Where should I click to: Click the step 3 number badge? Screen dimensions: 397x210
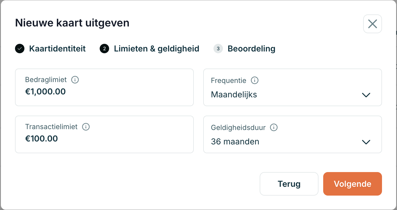218,49
